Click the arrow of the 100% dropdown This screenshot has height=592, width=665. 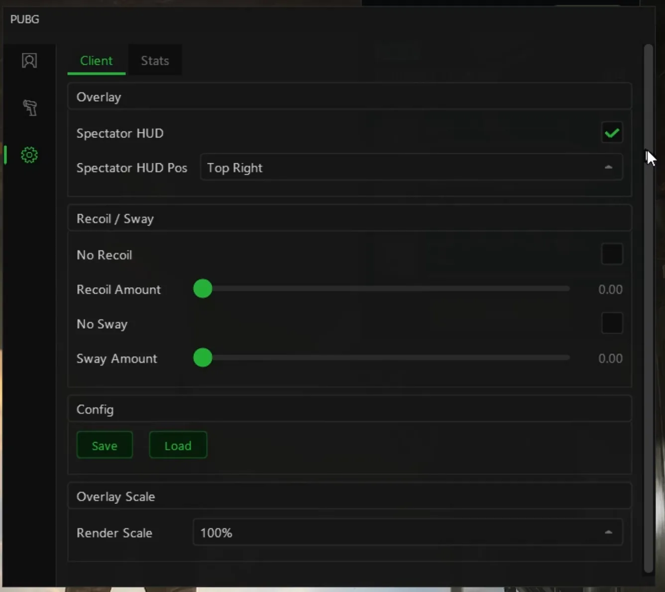point(608,532)
